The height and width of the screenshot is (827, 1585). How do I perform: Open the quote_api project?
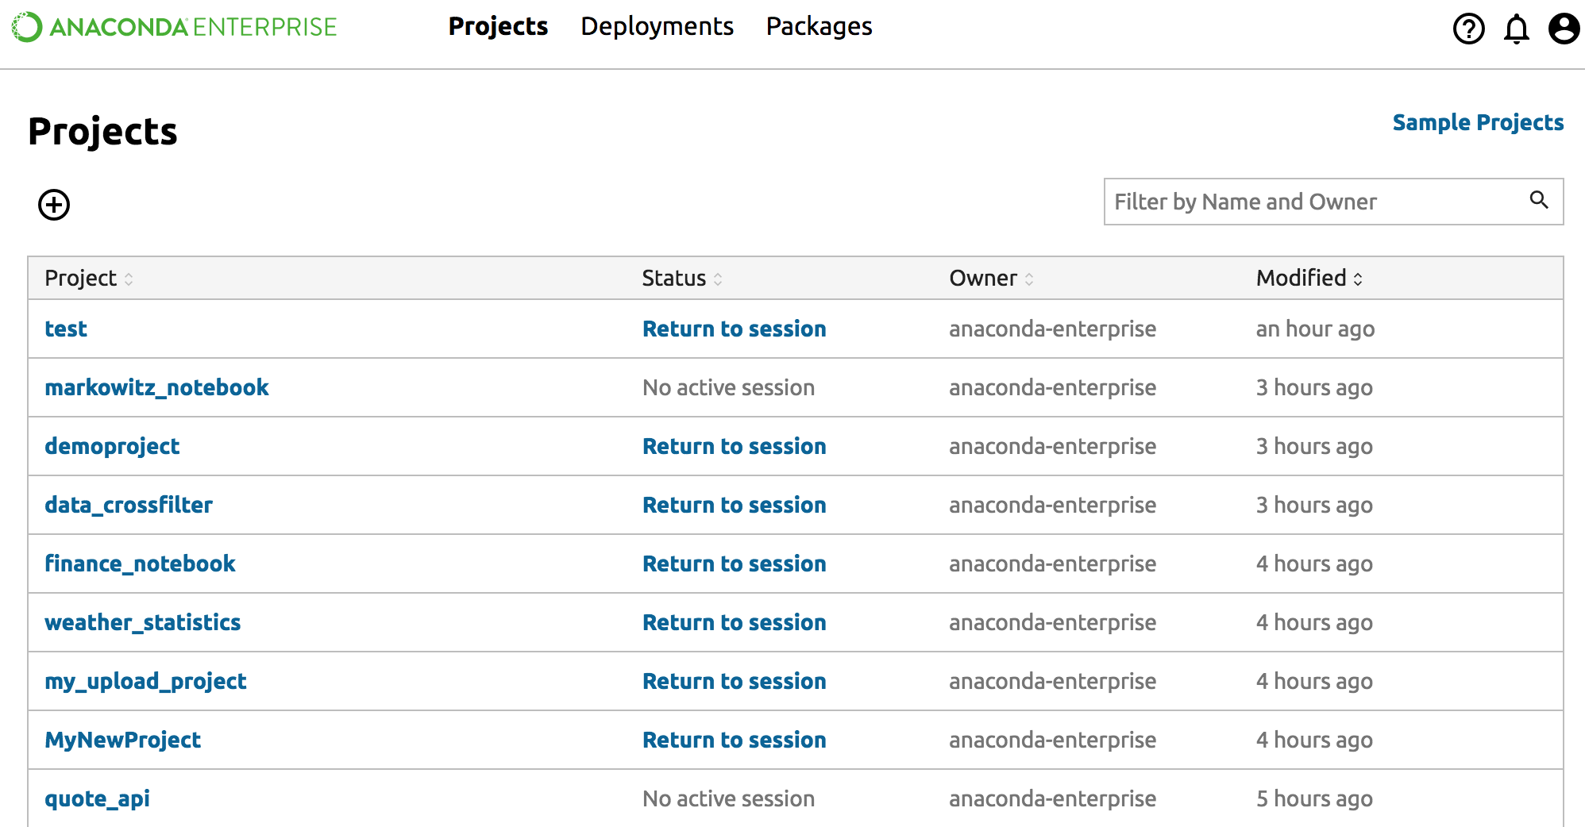(97, 798)
